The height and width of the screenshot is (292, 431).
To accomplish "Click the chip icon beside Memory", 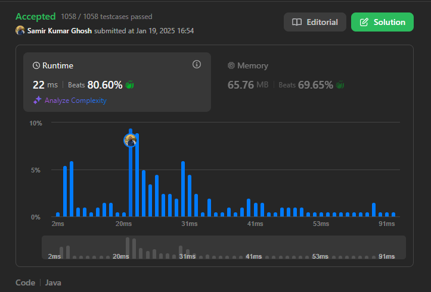I will (x=231, y=66).
